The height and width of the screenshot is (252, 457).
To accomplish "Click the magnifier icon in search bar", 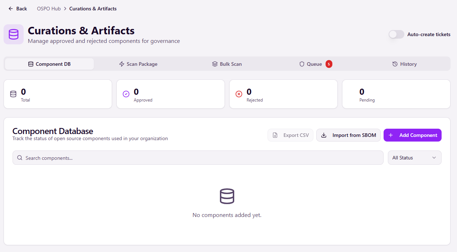I will coord(20,158).
